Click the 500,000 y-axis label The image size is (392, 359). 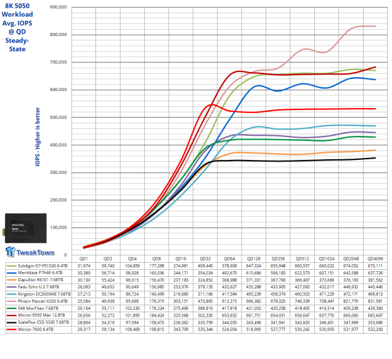(59, 118)
